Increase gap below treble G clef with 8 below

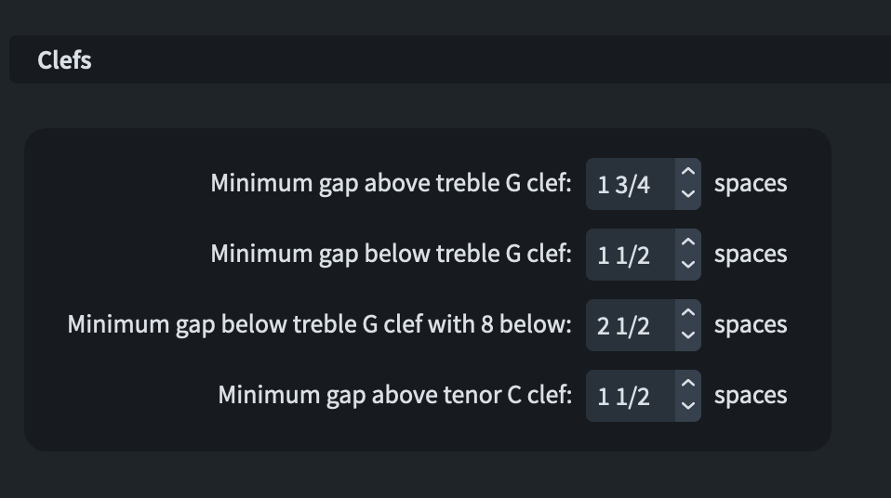[688, 314]
